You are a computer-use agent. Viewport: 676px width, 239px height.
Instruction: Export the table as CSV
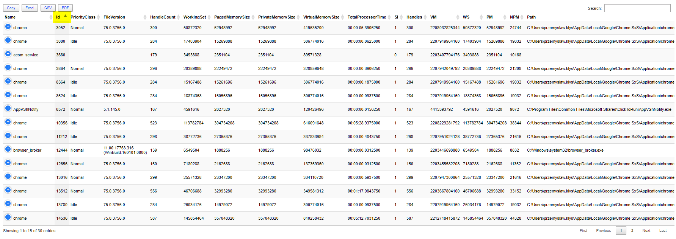[48, 8]
